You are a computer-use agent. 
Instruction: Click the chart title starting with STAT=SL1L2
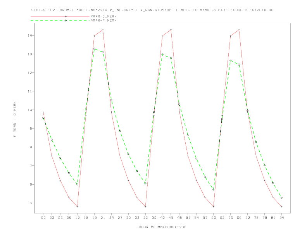coord(152,10)
